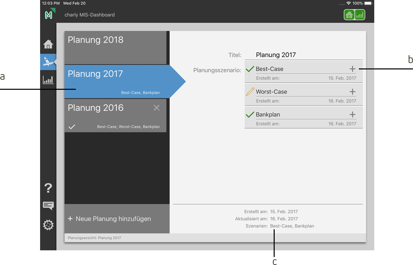The width and height of the screenshot is (413, 265).
Task: Click the battery indicator in status bar
Action: 368,3
